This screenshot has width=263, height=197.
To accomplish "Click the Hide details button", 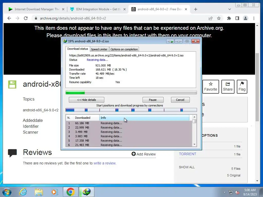I will pos(87,100).
